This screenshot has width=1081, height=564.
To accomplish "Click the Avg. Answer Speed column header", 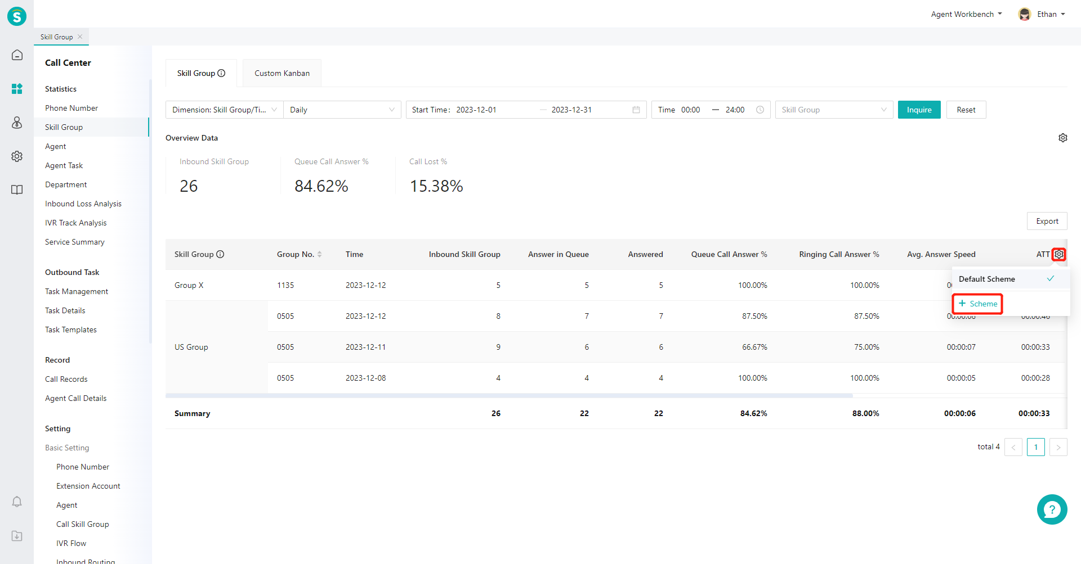I will (x=941, y=254).
